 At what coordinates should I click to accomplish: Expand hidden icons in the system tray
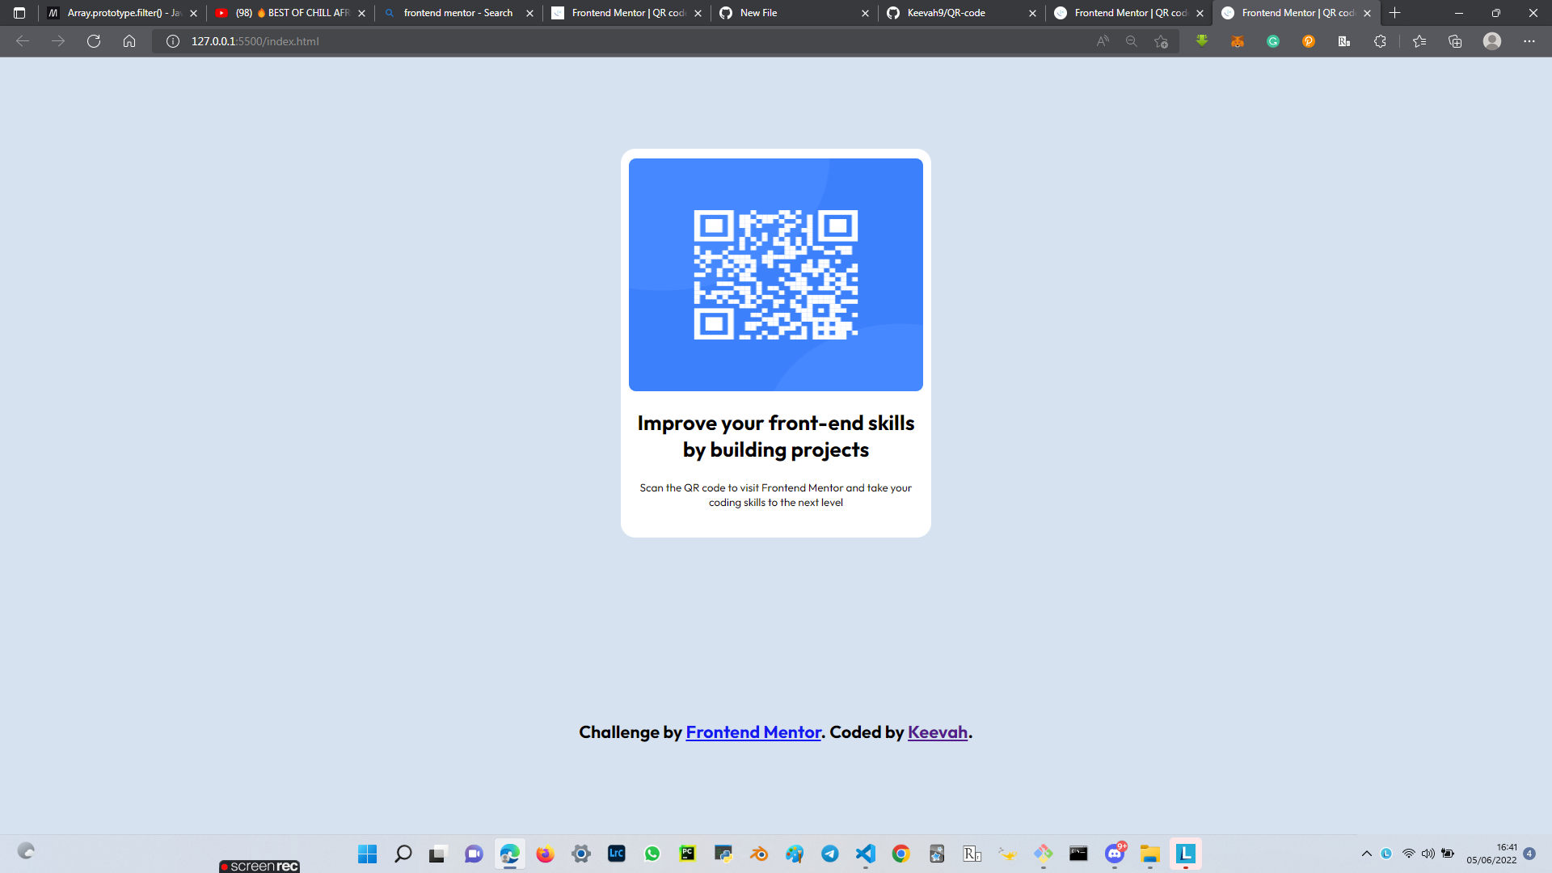pyautogui.click(x=1367, y=853)
